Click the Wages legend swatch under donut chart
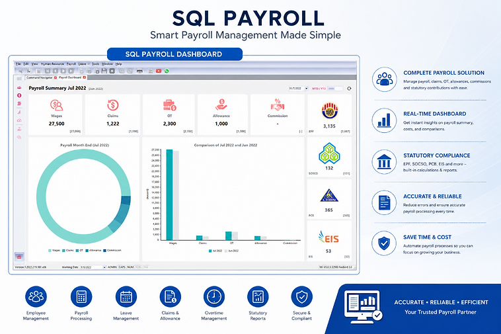 pyautogui.click(x=50, y=251)
